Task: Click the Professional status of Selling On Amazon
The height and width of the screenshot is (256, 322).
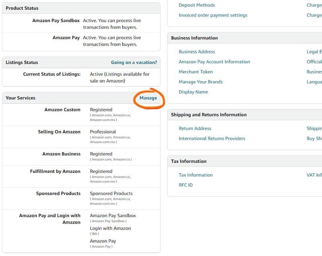Action: pos(103,132)
